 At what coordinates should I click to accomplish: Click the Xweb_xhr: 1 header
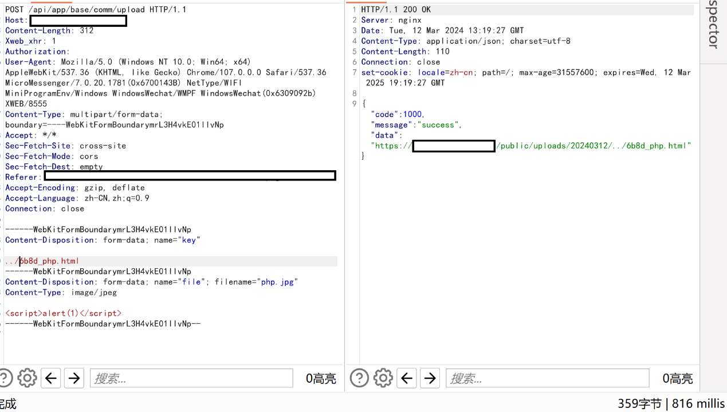pos(31,41)
